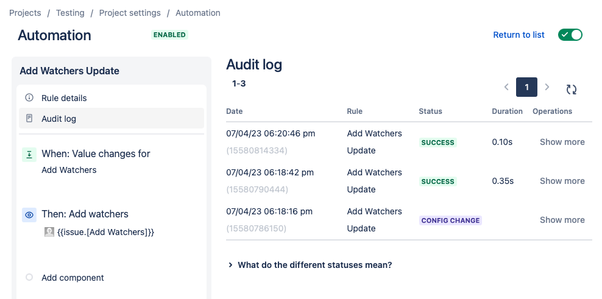
Task: Select Audit log in sidebar
Action: [x=58, y=119]
